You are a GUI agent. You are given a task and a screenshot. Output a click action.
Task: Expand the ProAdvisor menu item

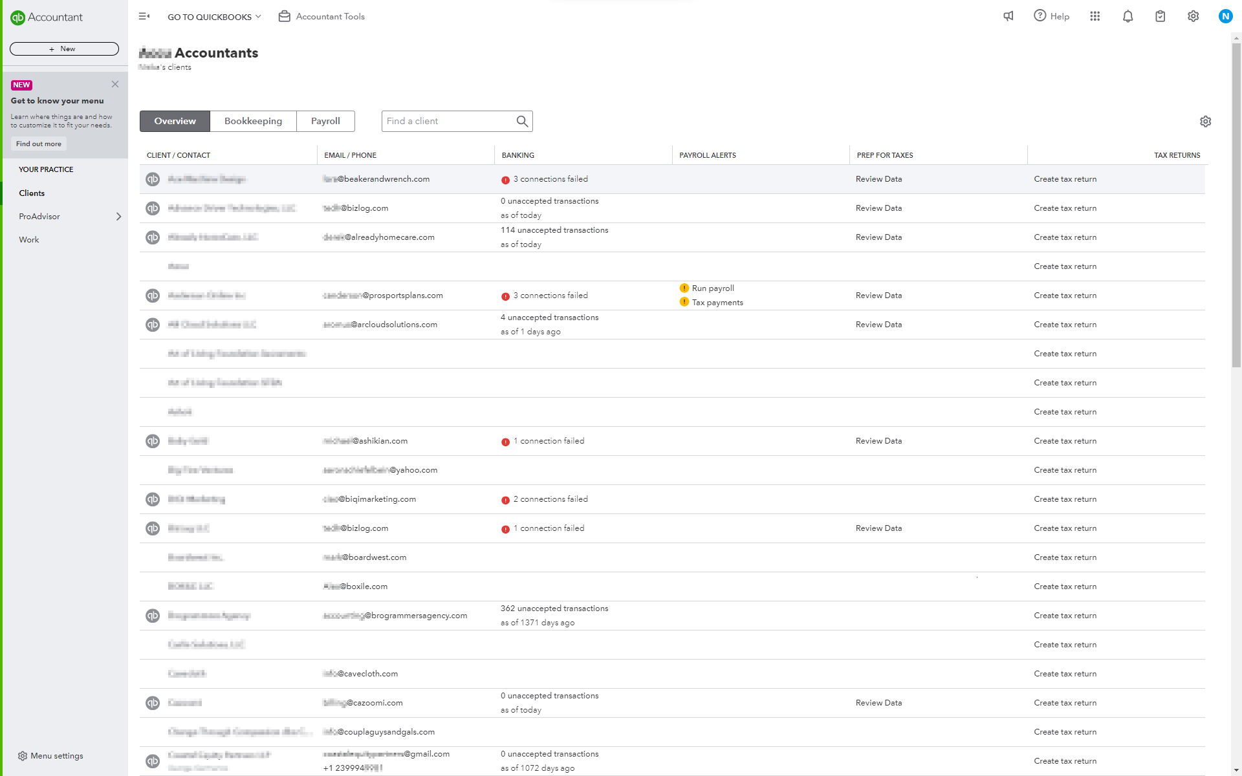[120, 217]
